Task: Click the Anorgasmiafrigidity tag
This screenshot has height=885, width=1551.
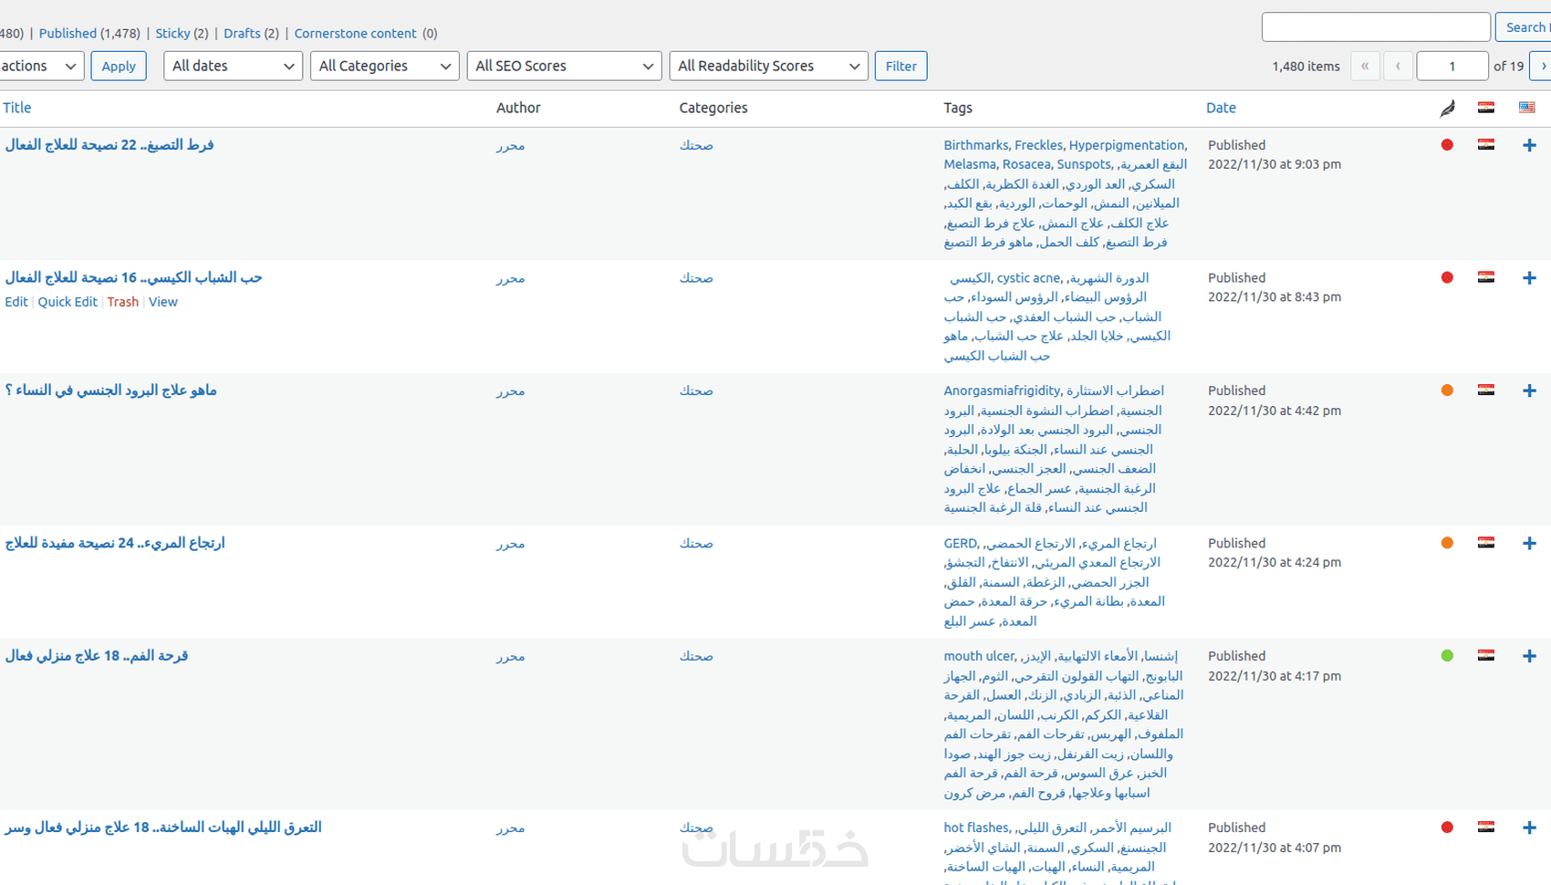Action: coord(1002,390)
